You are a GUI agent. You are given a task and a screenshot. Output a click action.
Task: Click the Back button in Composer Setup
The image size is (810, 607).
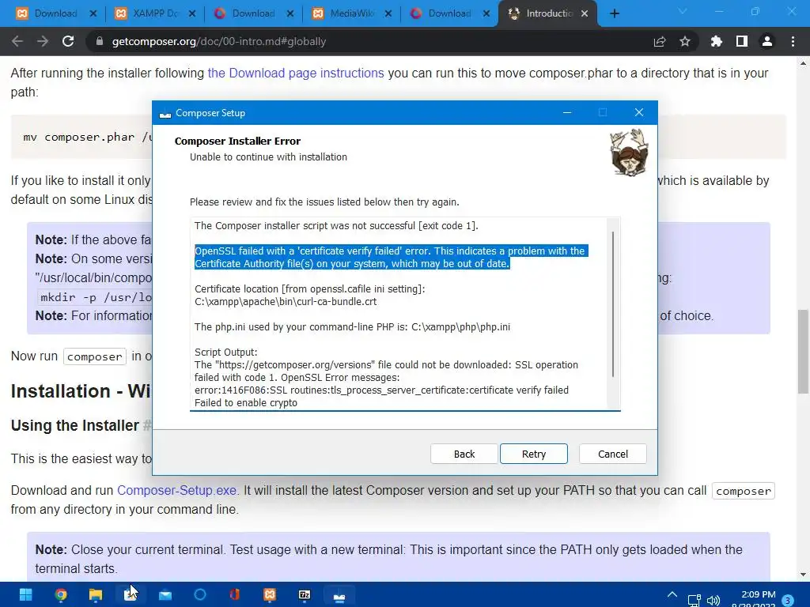(x=464, y=454)
